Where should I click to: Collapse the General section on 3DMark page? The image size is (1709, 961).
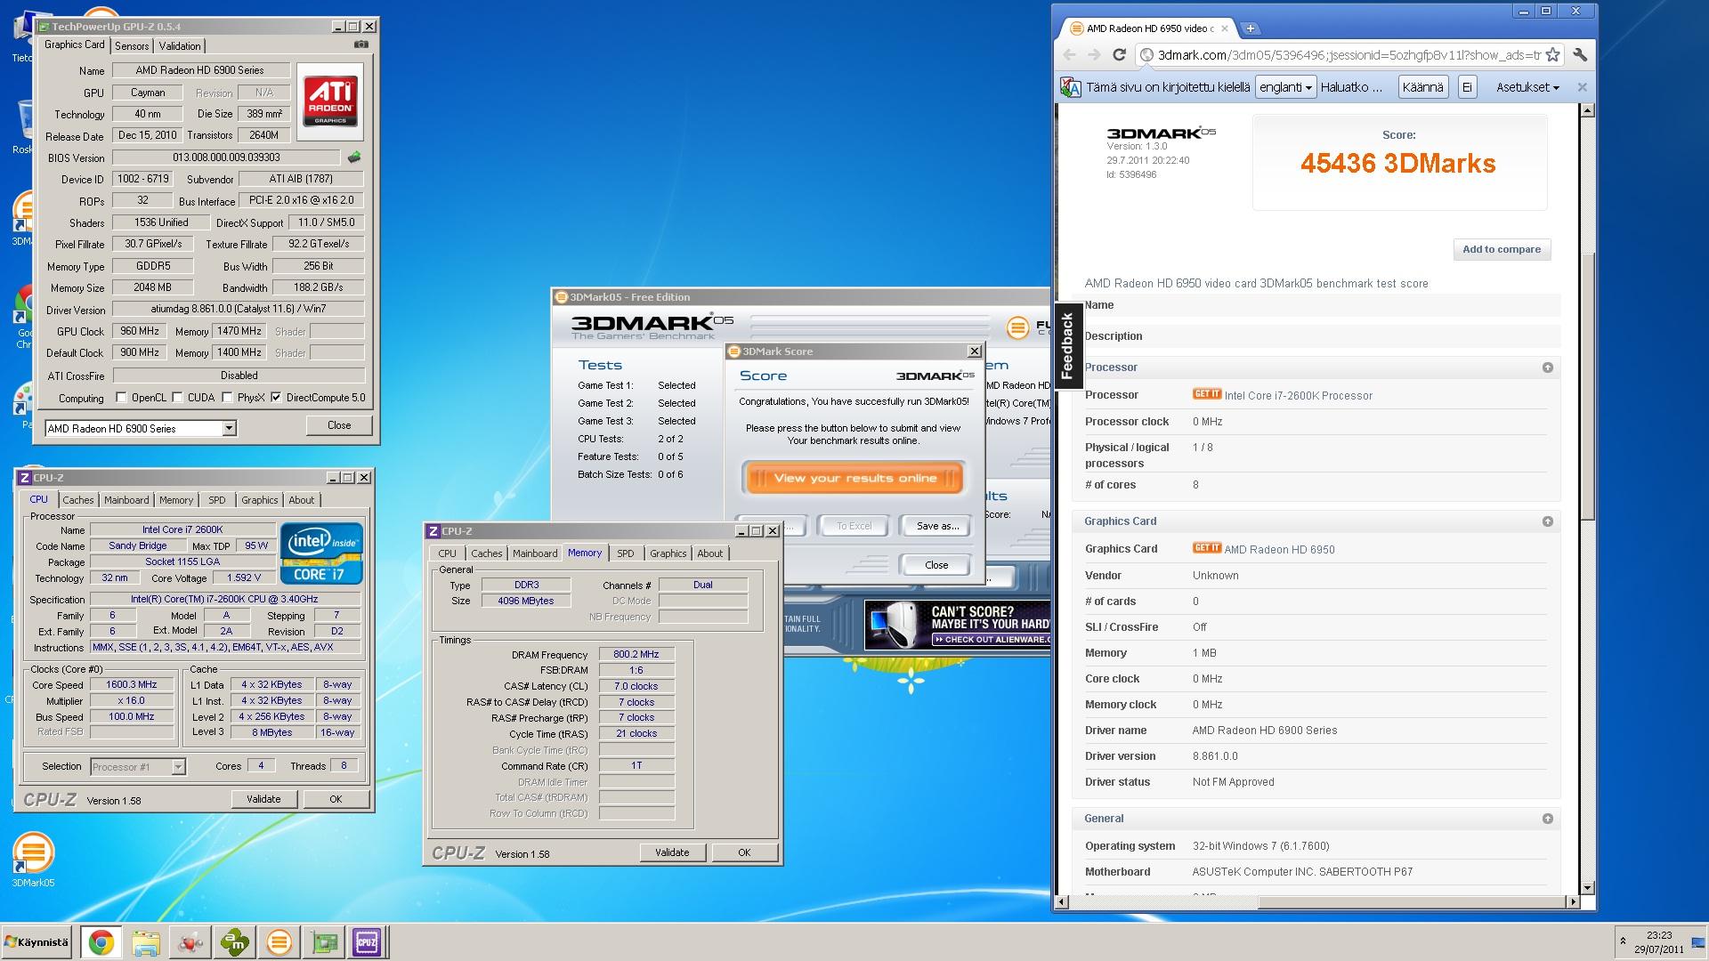click(x=1548, y=819)
